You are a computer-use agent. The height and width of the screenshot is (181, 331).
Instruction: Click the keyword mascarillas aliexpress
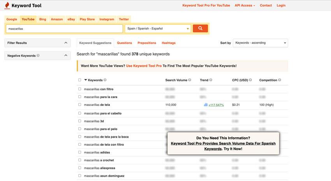coord(99,168)
